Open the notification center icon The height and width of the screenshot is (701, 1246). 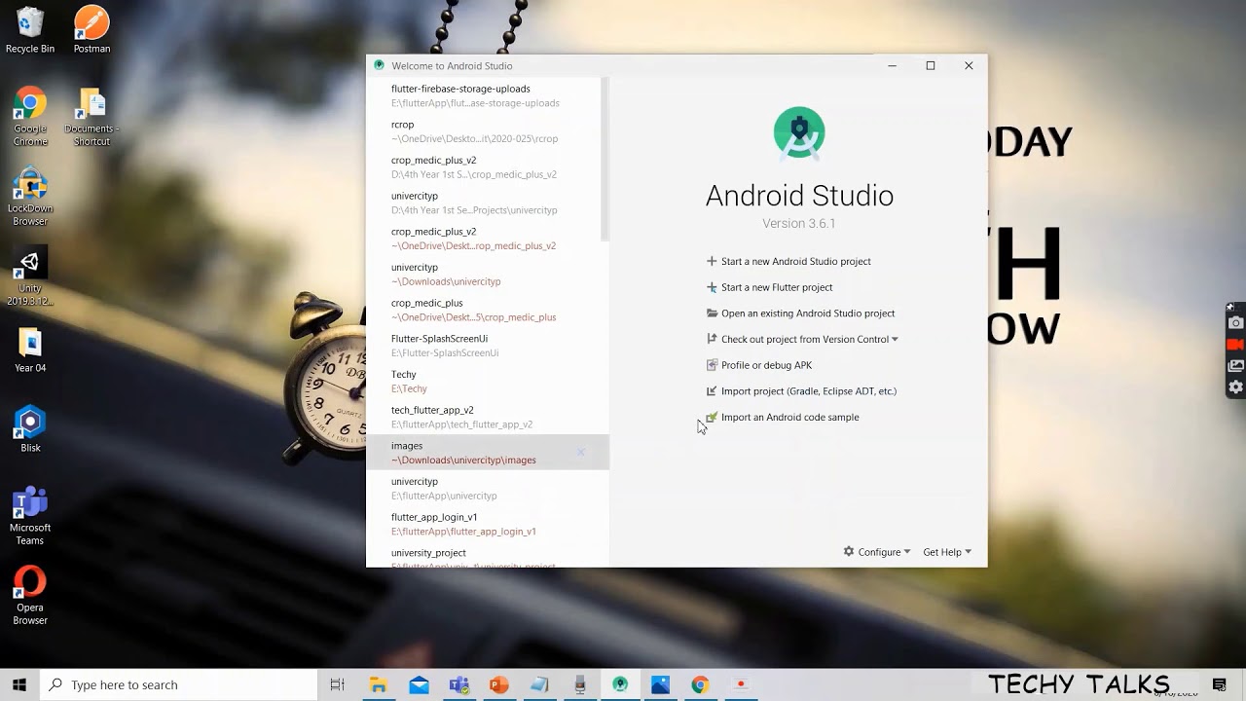(x=1219, y=684)
